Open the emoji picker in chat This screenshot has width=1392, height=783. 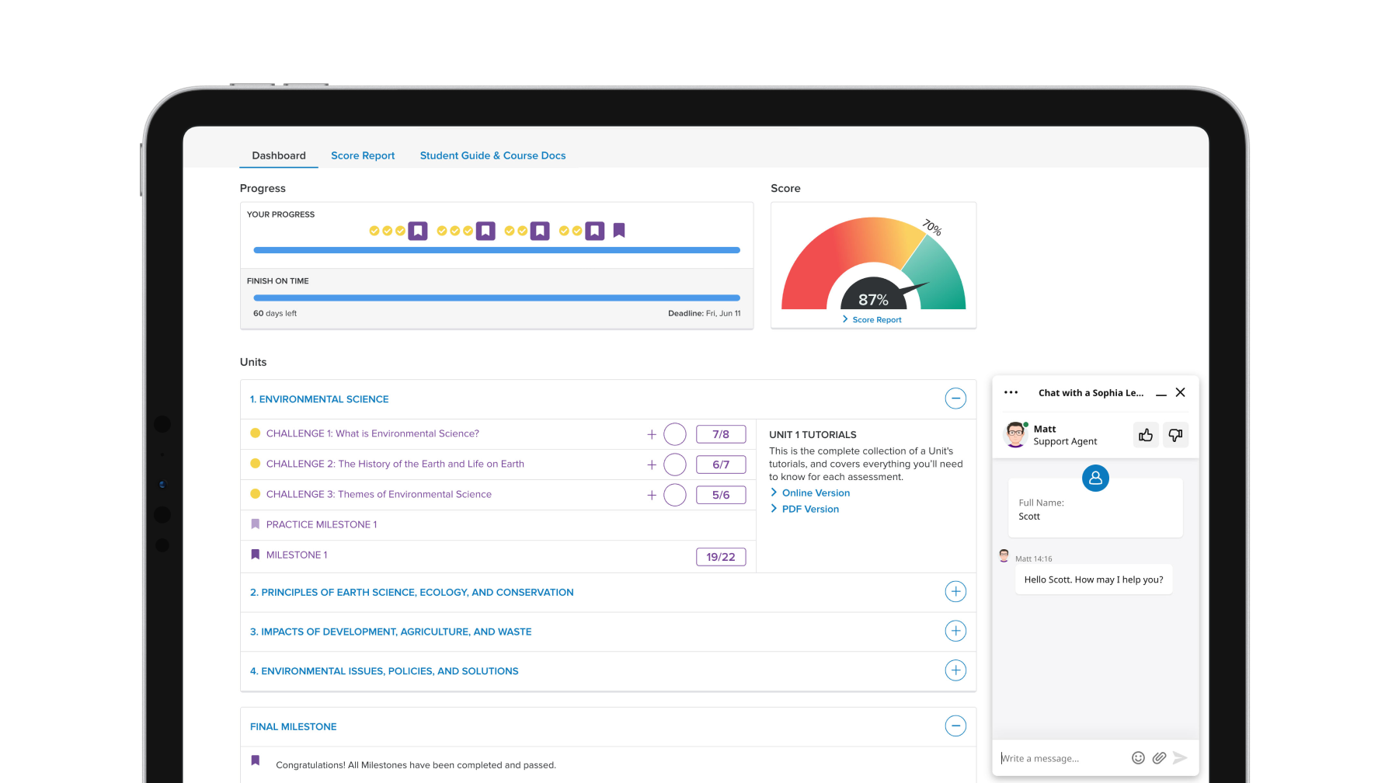point(1138,758)
